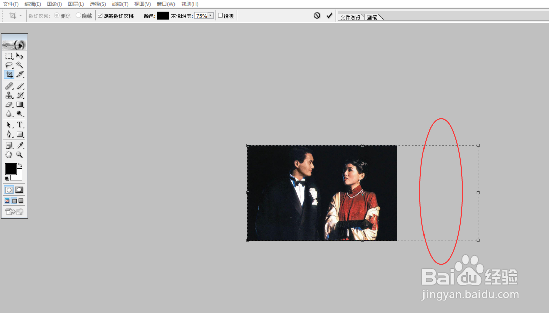Click the foreground color swatch
The width and height of the screenshot is (549, 313).
11,169
